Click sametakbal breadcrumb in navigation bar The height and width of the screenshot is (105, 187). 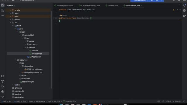41,101
